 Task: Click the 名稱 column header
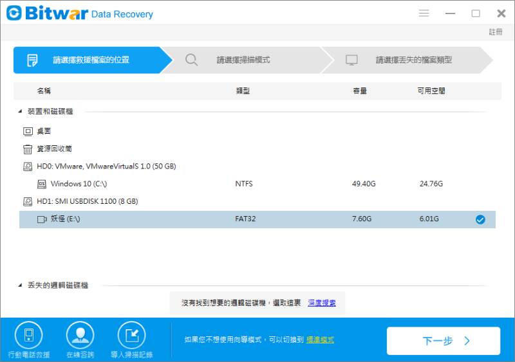44,91
